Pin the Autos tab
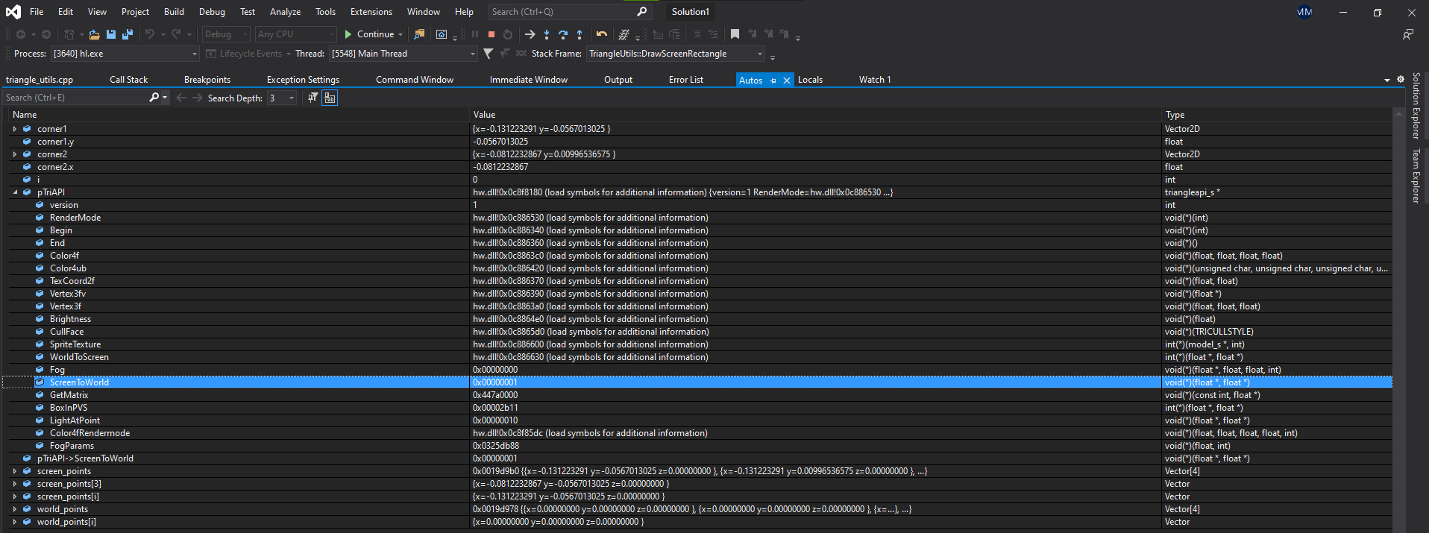This screenshot has height=533, width=1429. [x=773, y=81]
